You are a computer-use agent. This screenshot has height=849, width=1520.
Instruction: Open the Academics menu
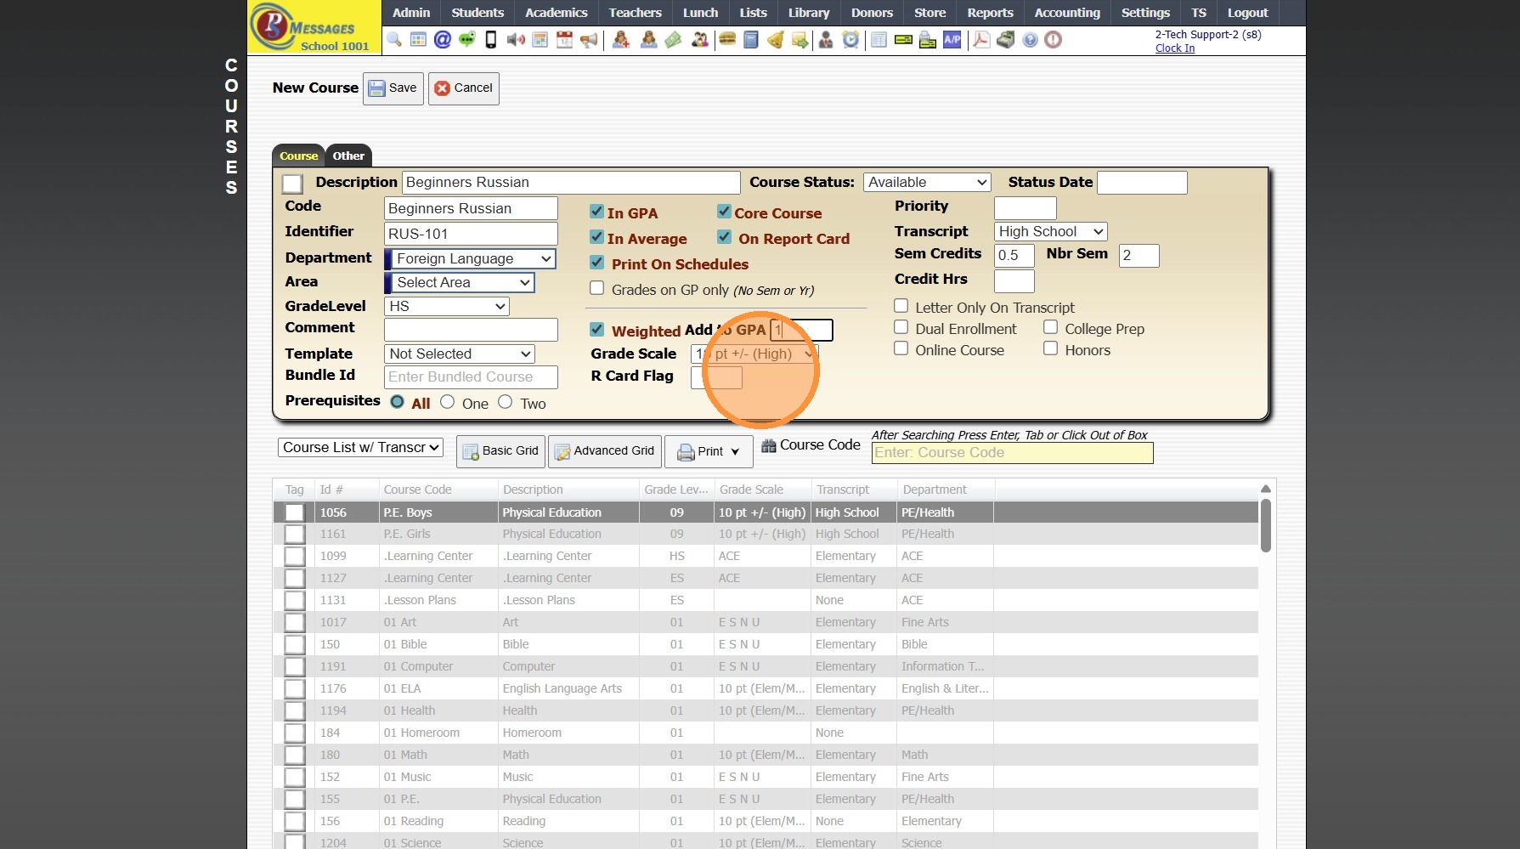click(x=556, y=13)
